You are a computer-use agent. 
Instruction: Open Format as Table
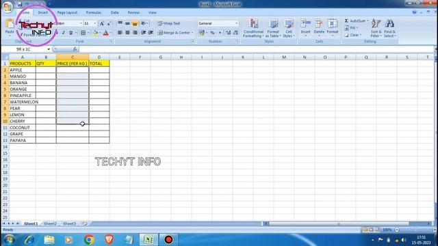(272, 28)
